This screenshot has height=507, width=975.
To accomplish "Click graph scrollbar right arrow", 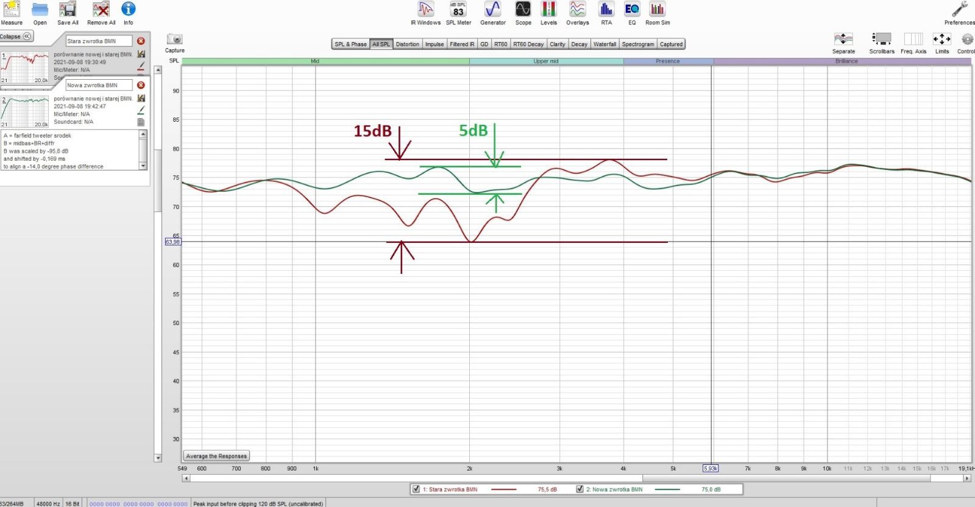I will pos(967,478).
